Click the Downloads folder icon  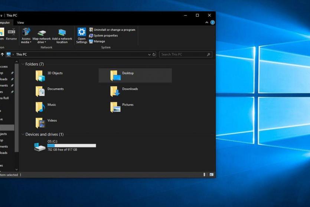tap(115, 91)
